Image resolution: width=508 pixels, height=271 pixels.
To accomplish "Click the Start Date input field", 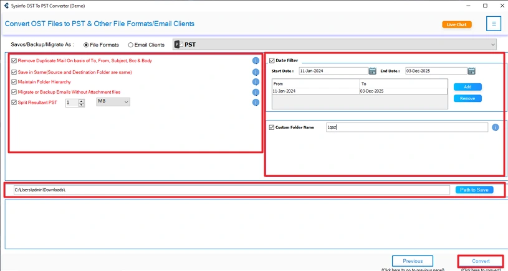I will pyautogui.click(x=333, y=71).
